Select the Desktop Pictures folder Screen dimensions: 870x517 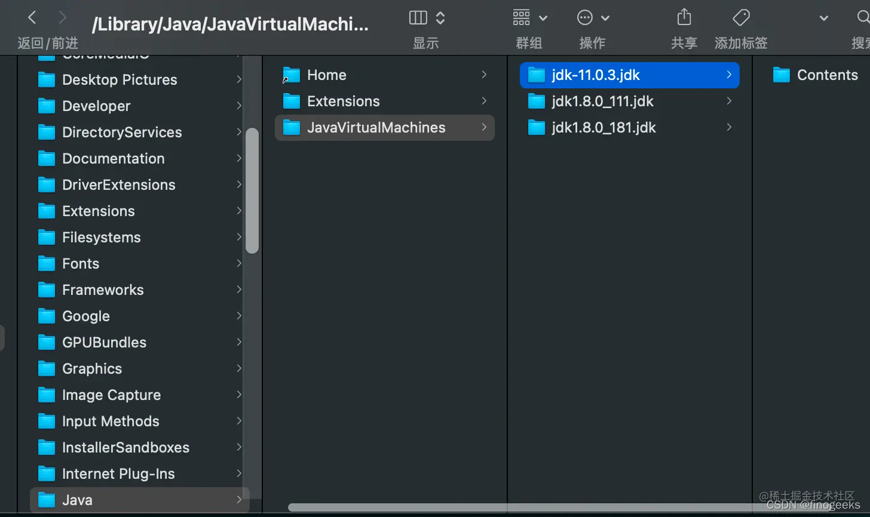pos(140,79)
